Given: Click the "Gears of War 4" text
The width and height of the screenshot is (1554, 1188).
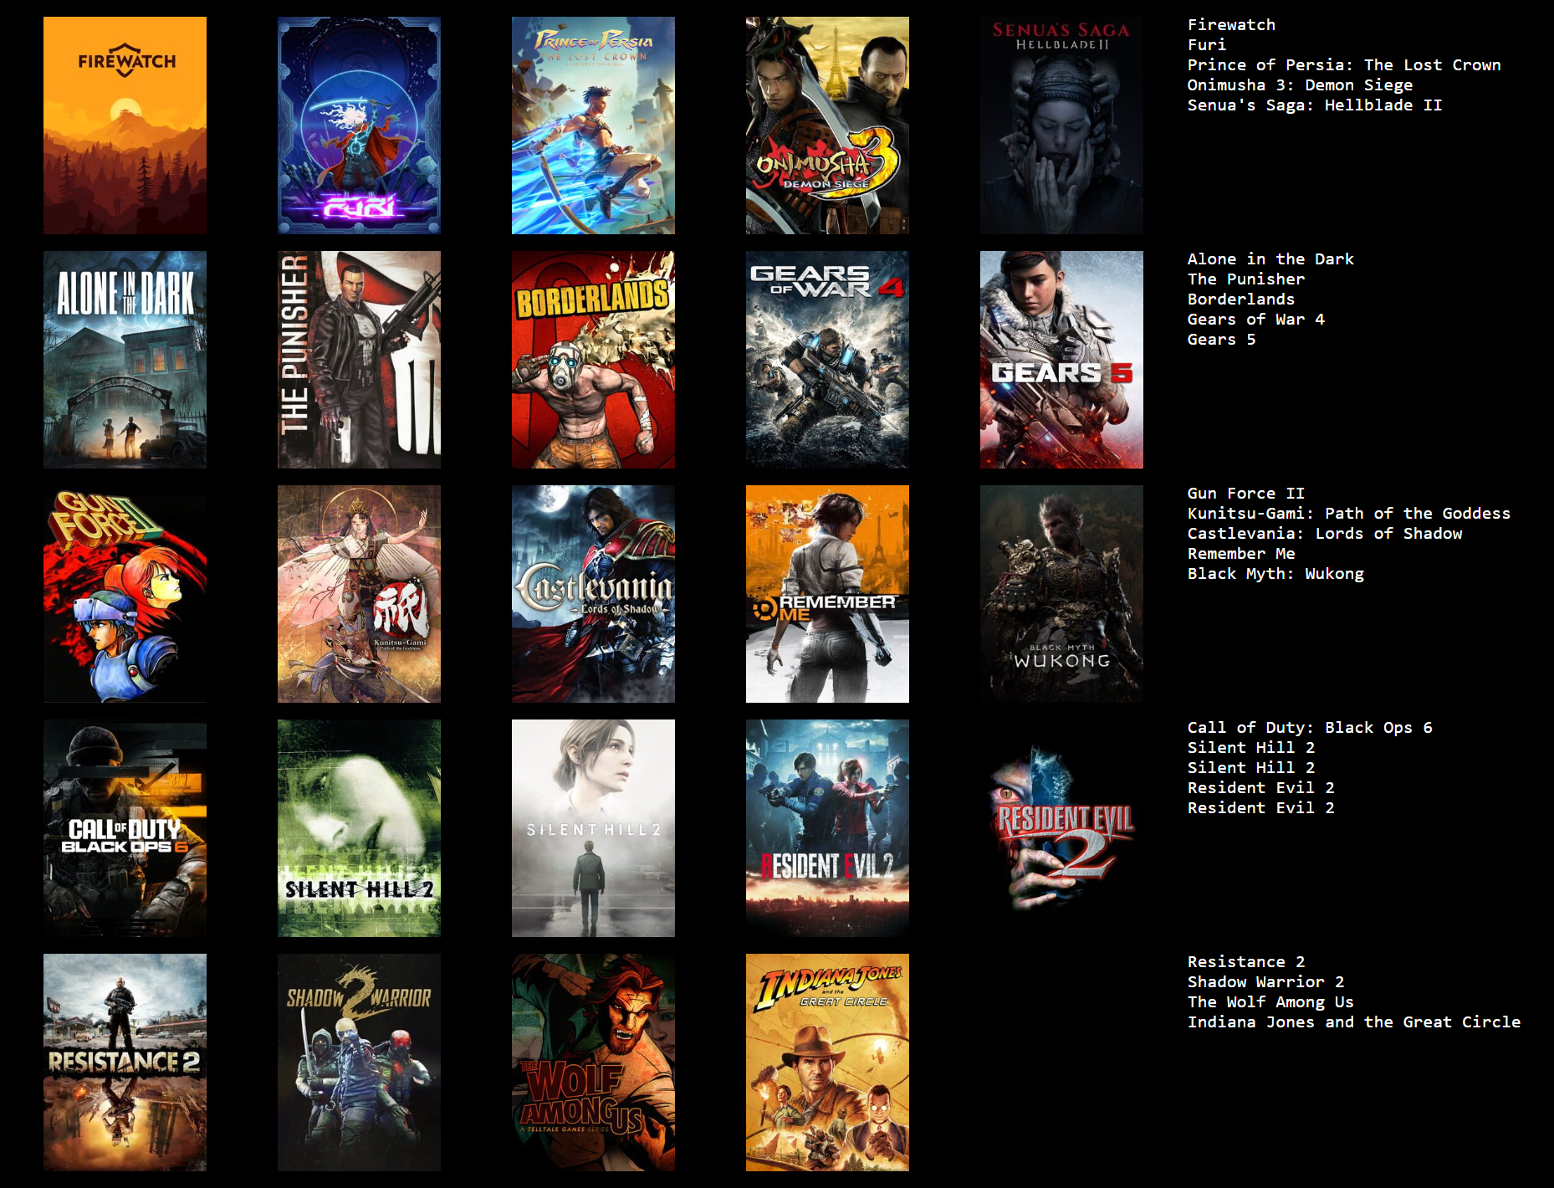Looking at the screenshot, I should click(x=1256, y=320).
